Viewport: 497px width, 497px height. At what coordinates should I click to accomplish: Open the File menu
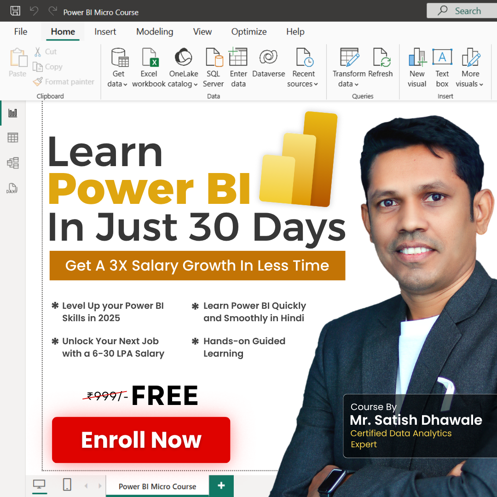tap(21, 32)
